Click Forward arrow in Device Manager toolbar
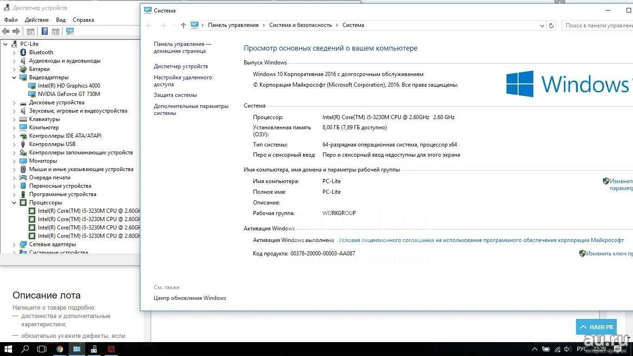 click(x=16, y=32)
